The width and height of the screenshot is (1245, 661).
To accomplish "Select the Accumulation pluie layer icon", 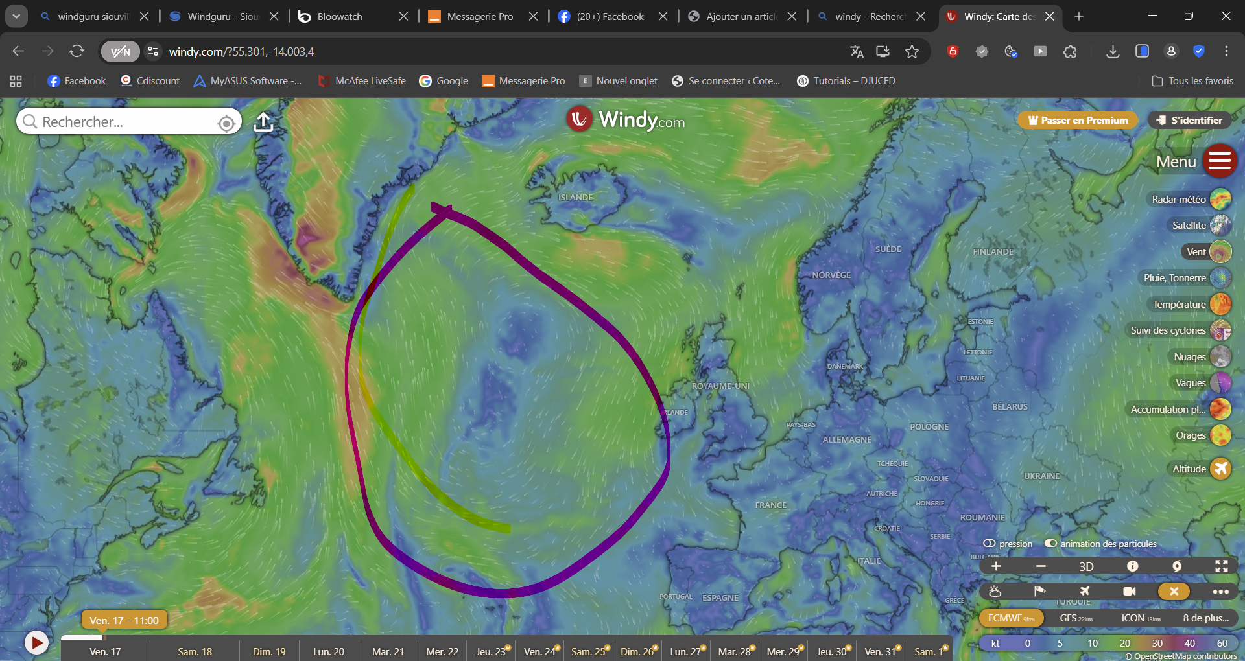I will click(x=1220, y=409).
